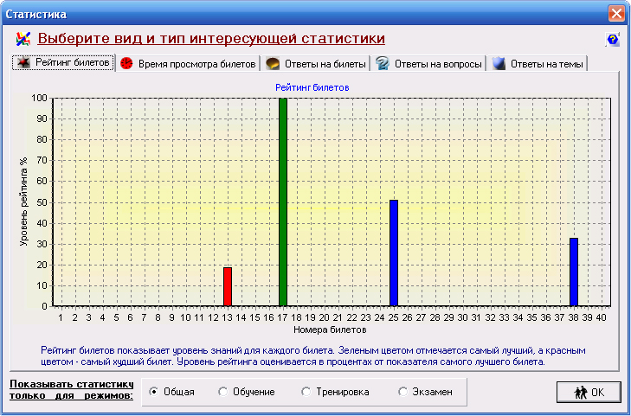The height and width of the screenshot is (416, 631).
Task: Close the Статистика window
Action: coord(615,14)
